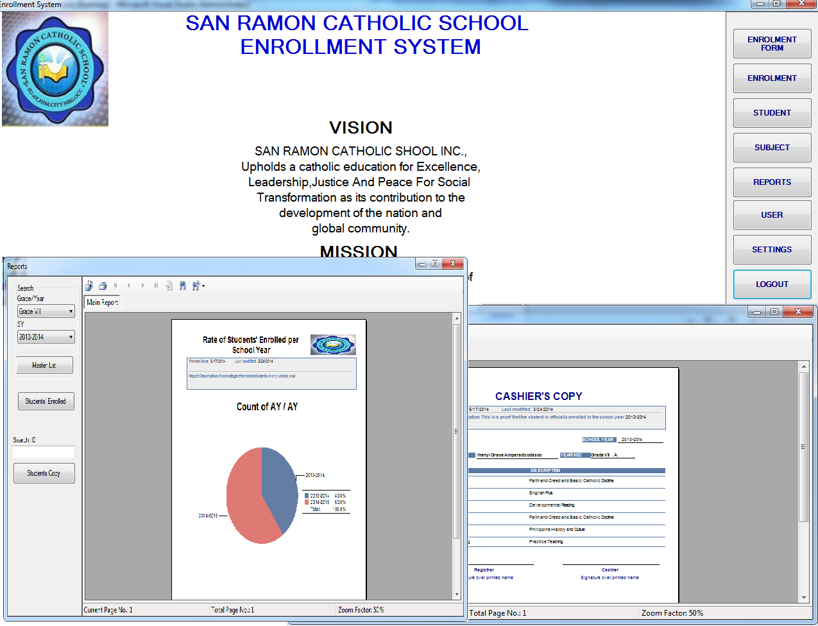This screenshot has width=818, height=626.
Task: Go to next page in report viewer
Action: coord(142,286)
